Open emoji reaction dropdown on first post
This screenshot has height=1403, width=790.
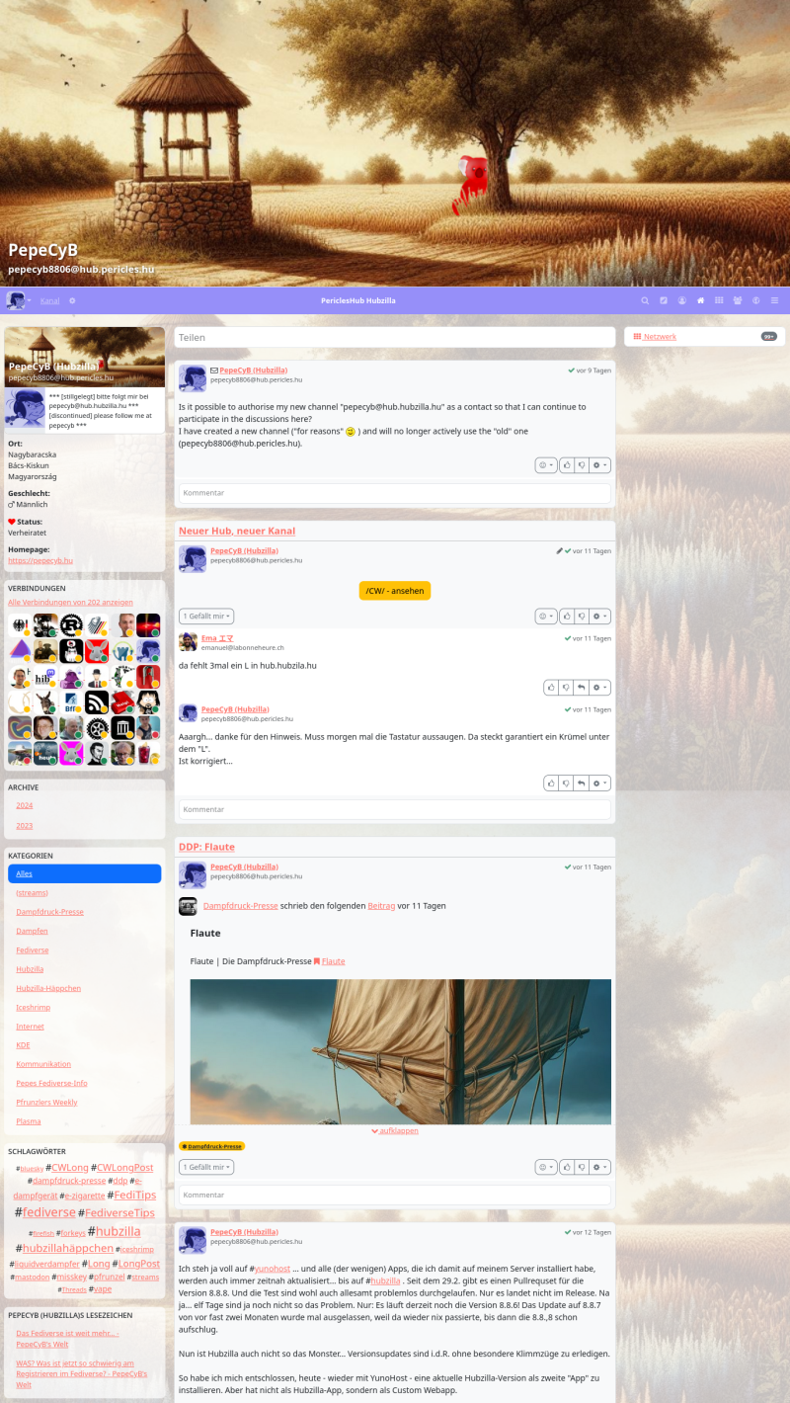[x=545, y=464]
